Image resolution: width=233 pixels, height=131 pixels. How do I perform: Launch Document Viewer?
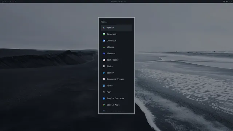pyautogui.click(x=116, y=79)
